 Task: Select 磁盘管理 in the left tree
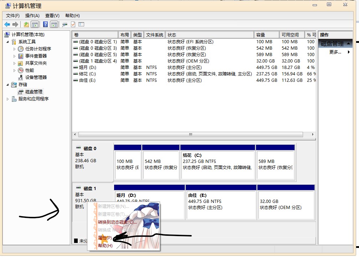pos(34,92)
